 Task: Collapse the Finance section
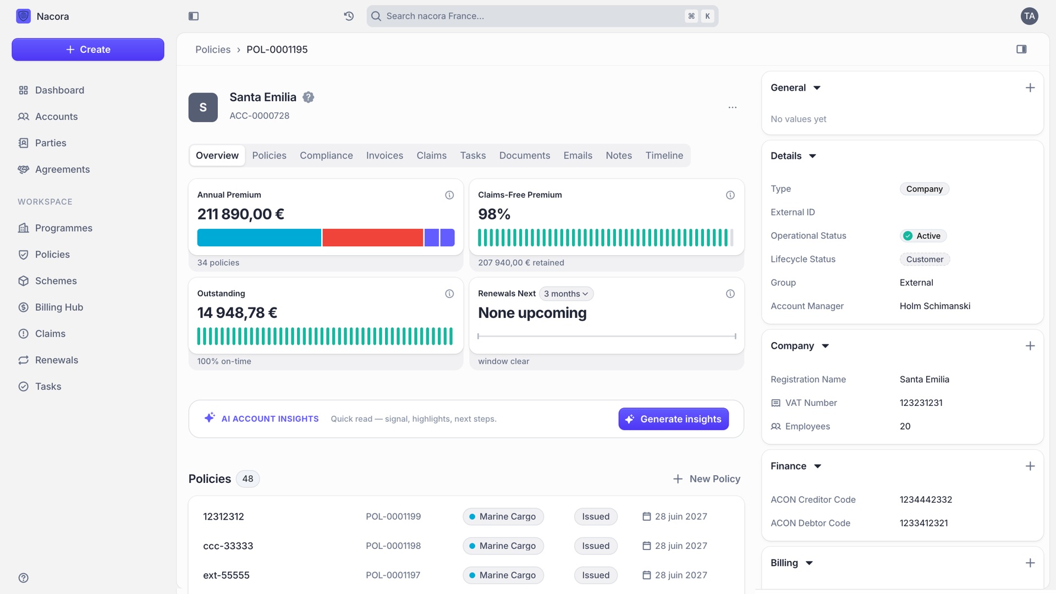[818, 466]
